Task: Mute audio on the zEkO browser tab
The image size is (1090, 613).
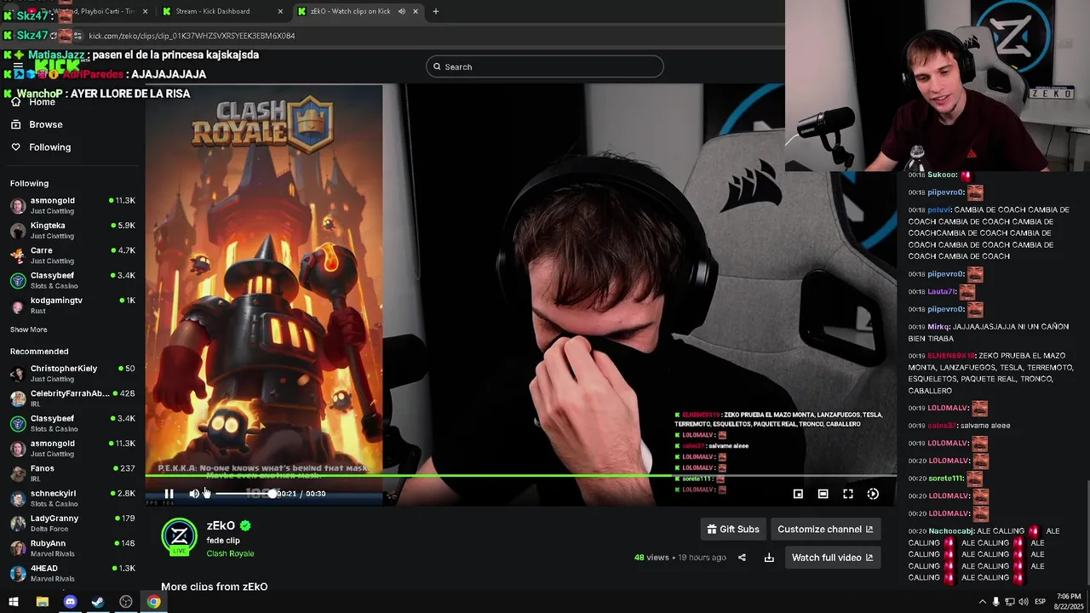Action: coord(401,11)
